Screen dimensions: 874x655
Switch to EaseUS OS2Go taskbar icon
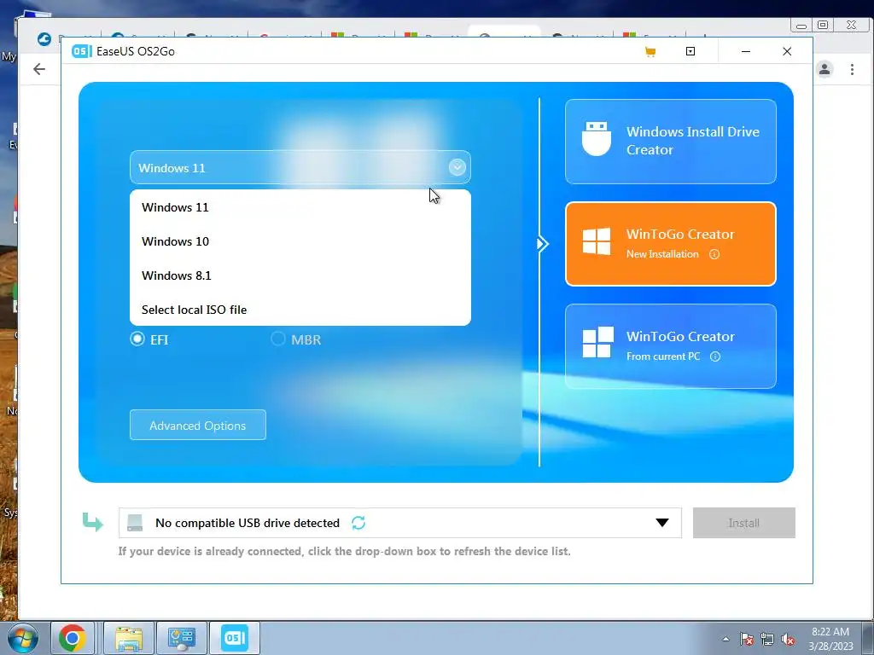[234, 638]
